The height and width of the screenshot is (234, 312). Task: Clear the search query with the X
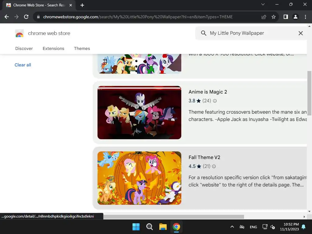tap(301, 33)
